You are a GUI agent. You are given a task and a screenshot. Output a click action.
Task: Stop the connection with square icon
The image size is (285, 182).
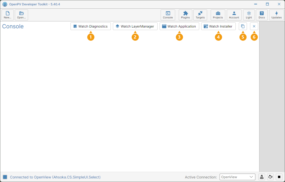pos(279,177)
